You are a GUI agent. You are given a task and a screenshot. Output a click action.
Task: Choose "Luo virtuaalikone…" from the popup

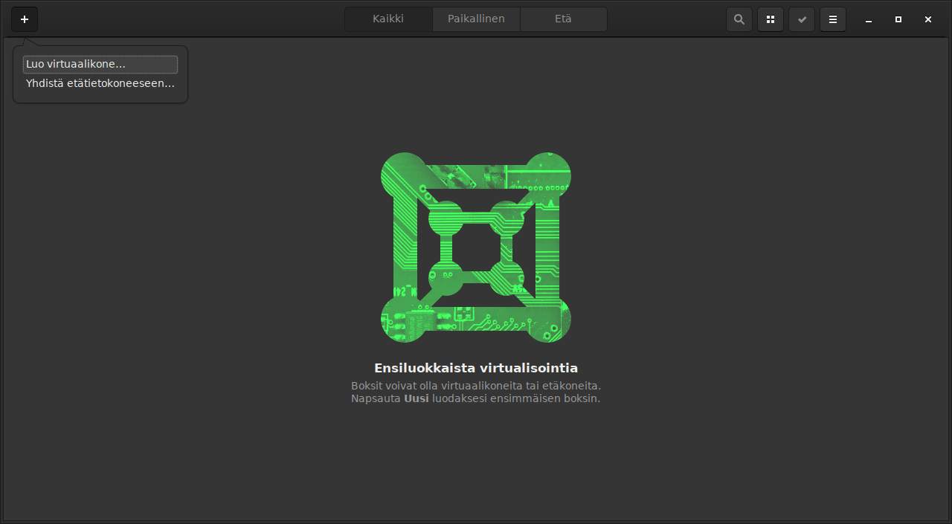(x=100, y=65)
